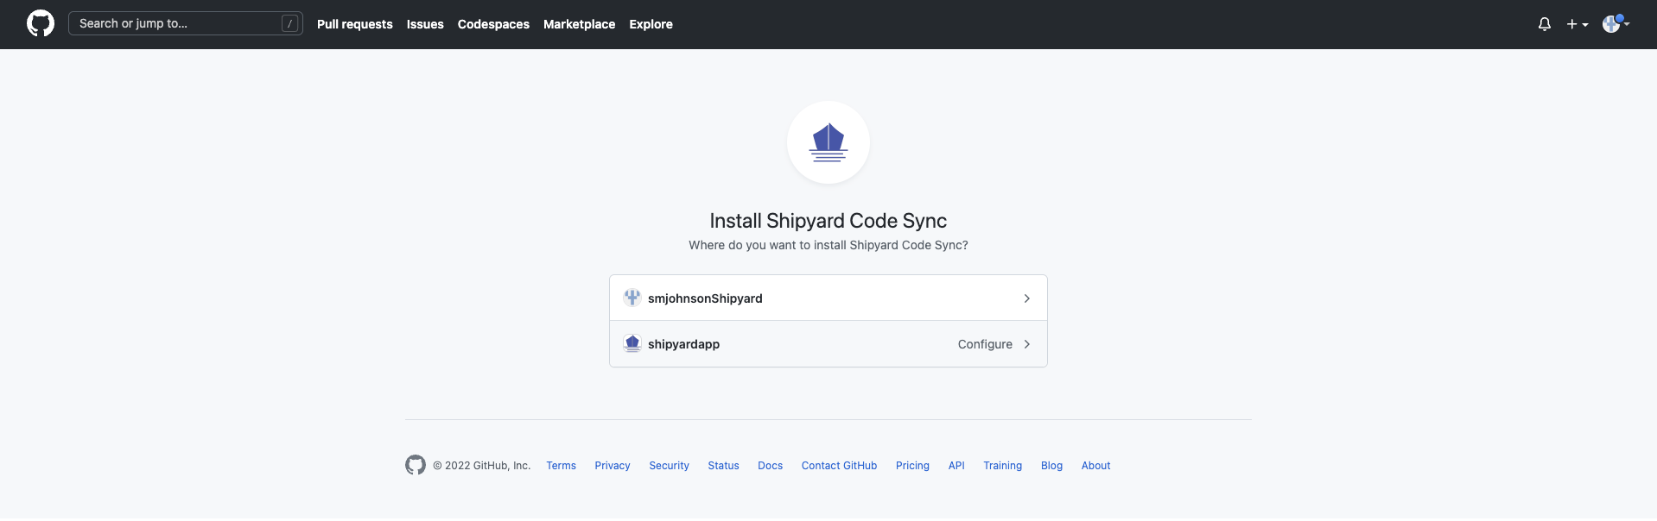Click the Install Shipyard Code Sync heading
The width and height of the screenshot is (1657, 521).
[x=828, y=221]
